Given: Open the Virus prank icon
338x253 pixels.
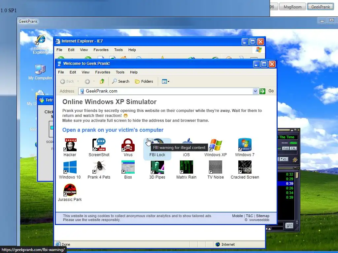Looking at the screenshot, I should pyautogui.click(x=128, y=147).
